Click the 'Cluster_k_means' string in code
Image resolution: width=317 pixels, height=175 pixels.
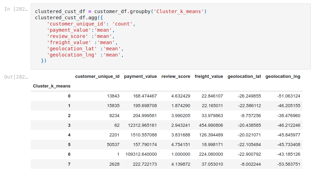click(179, 11)
